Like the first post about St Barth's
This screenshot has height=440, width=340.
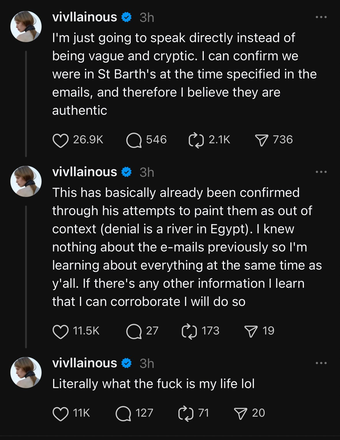pyautogui.click(x=61, y=140)
